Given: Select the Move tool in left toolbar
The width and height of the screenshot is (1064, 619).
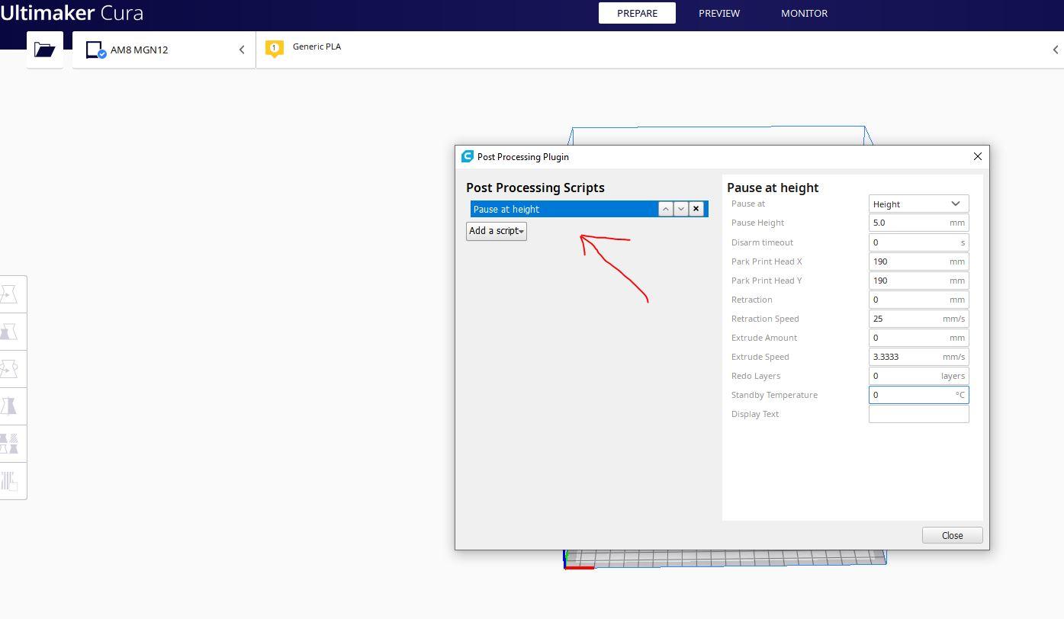Looking at the screenshot, I should (x=9, y=294).
